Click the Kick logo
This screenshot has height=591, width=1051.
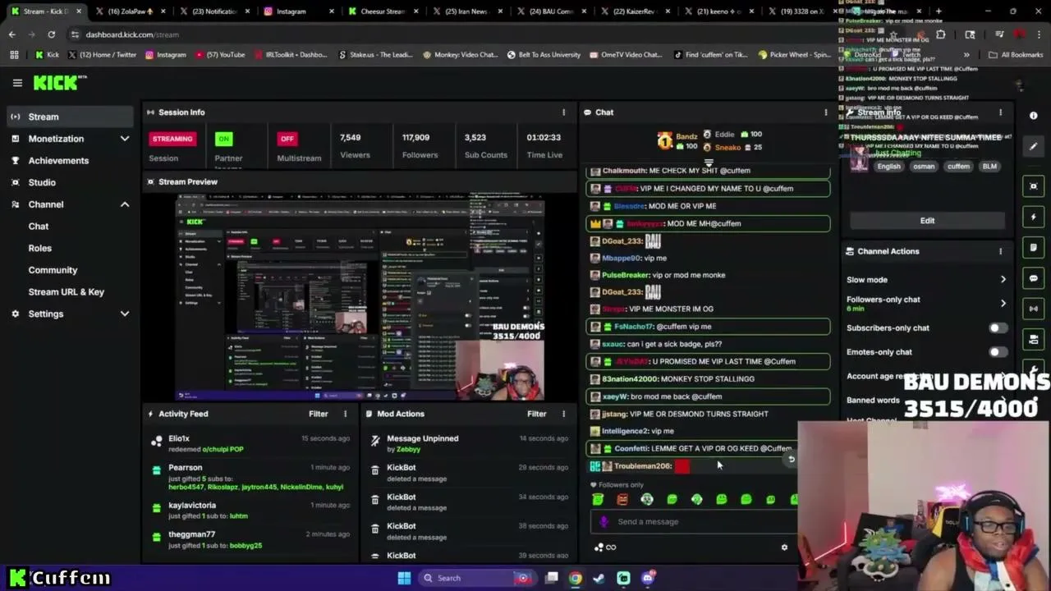(x=56, y=82)
